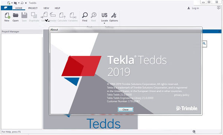This screenshot has height=135, width=223.
Task: Open the blue application file menu button
Action: coord(6,8)
